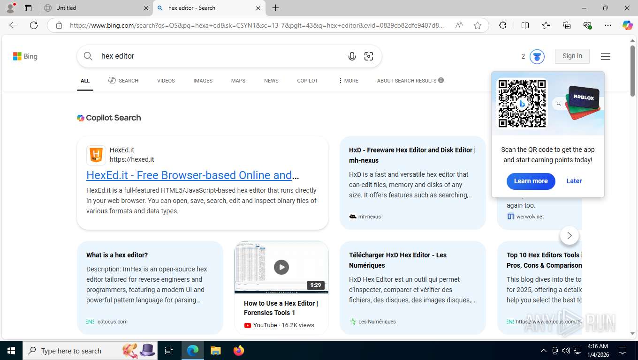Start voice search with microphone icon
Image resolution: width=638 pixels, height=360 pixels.
point(352,56)
